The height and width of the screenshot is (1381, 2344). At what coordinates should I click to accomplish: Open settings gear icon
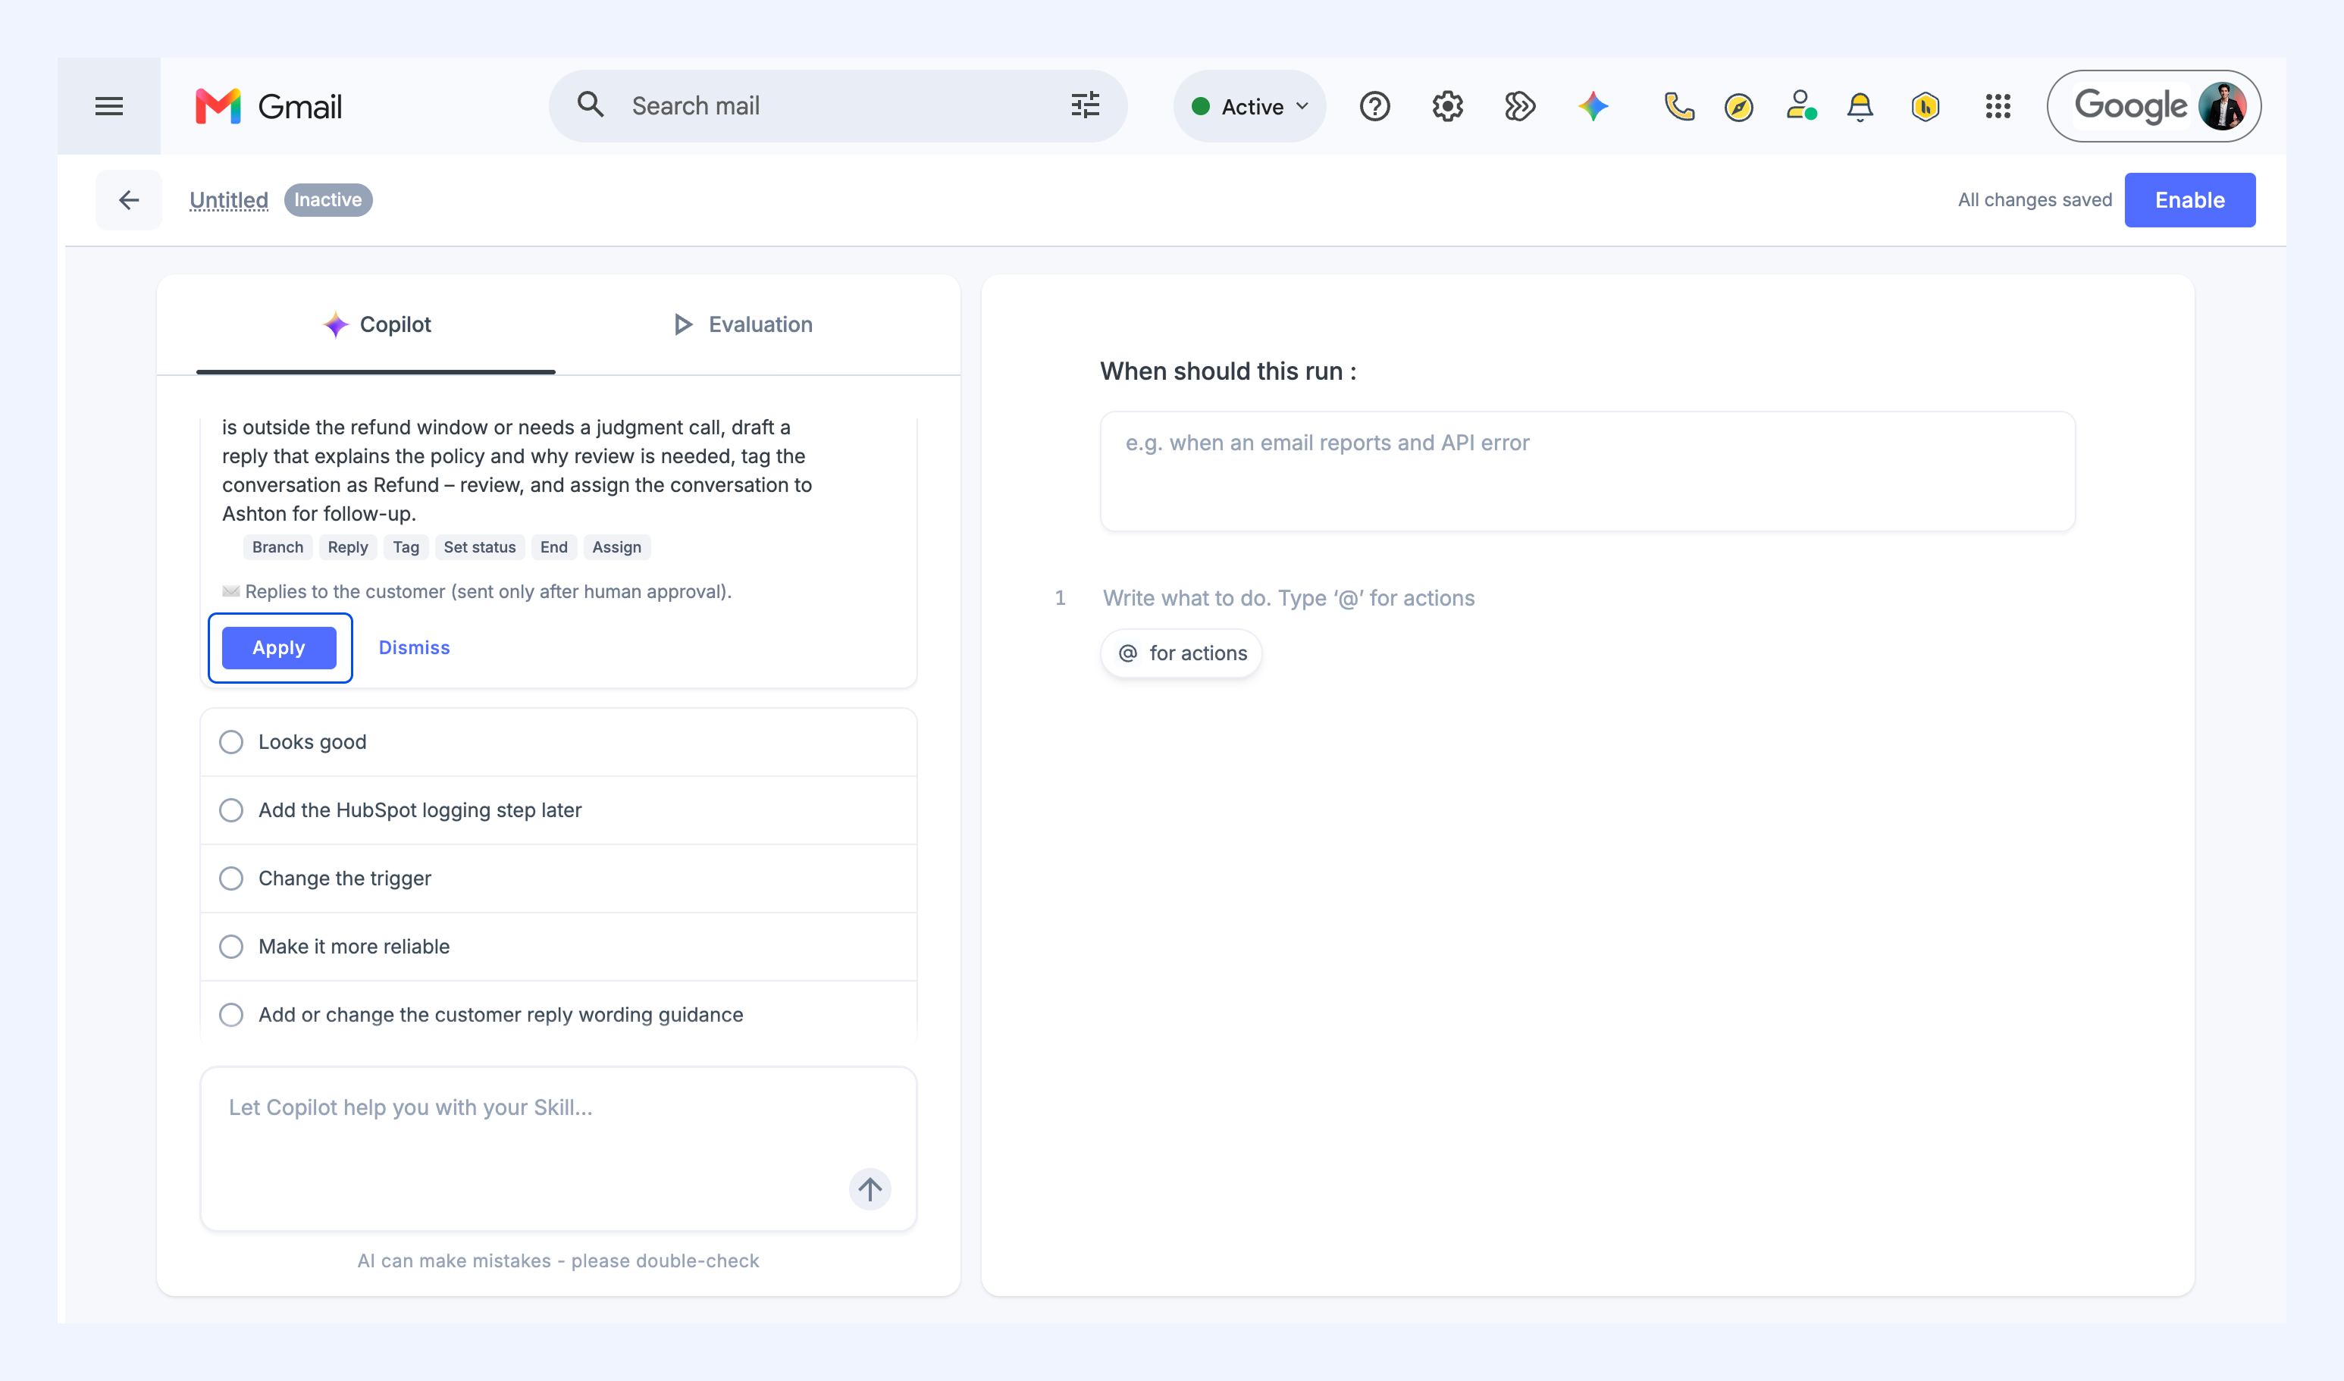(x=1447, y=106)
